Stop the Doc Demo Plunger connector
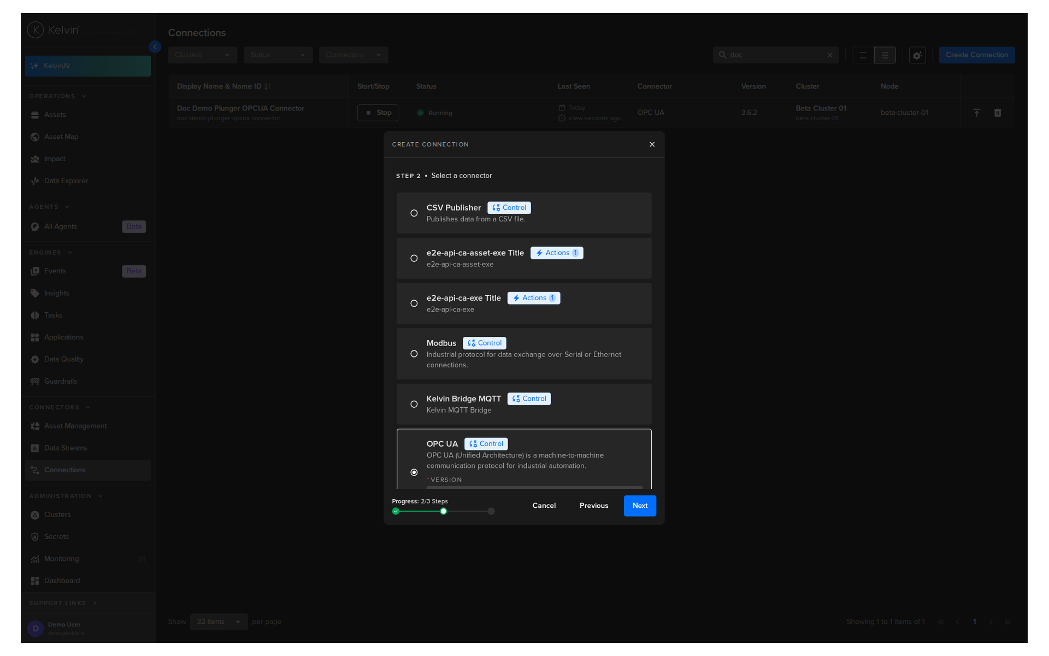The image size is (1049, 656). [x=378, y=113]
